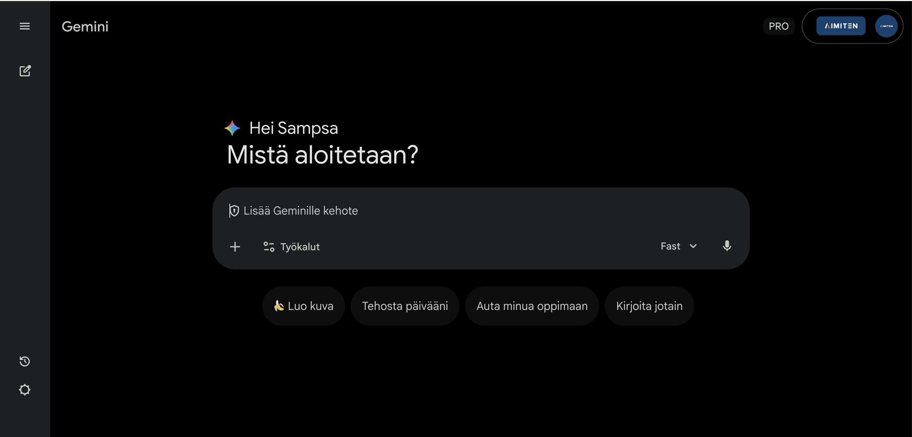
Task: Select the Kirjoita jotain suggestion chip
Action: [649, 306]
